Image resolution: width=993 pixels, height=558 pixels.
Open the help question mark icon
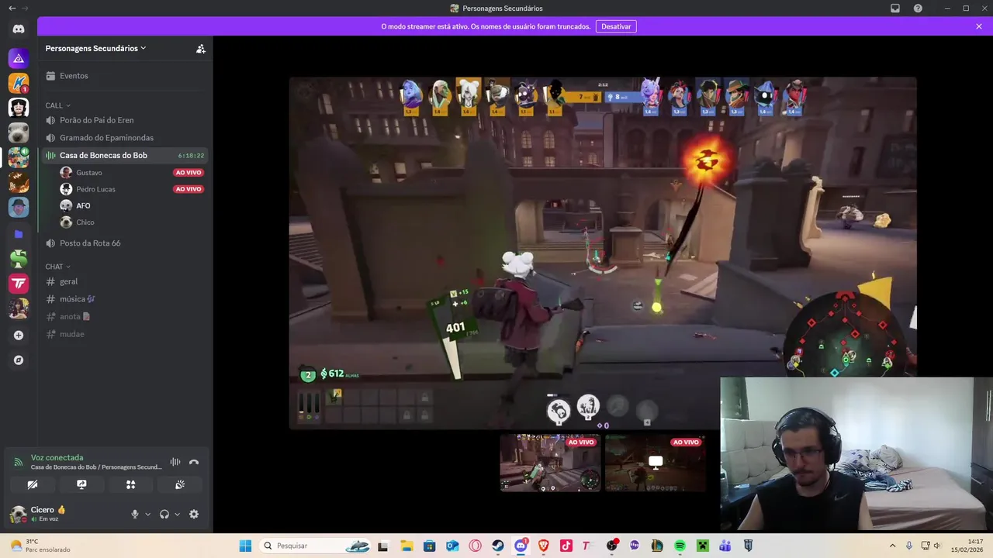point(918,8)
